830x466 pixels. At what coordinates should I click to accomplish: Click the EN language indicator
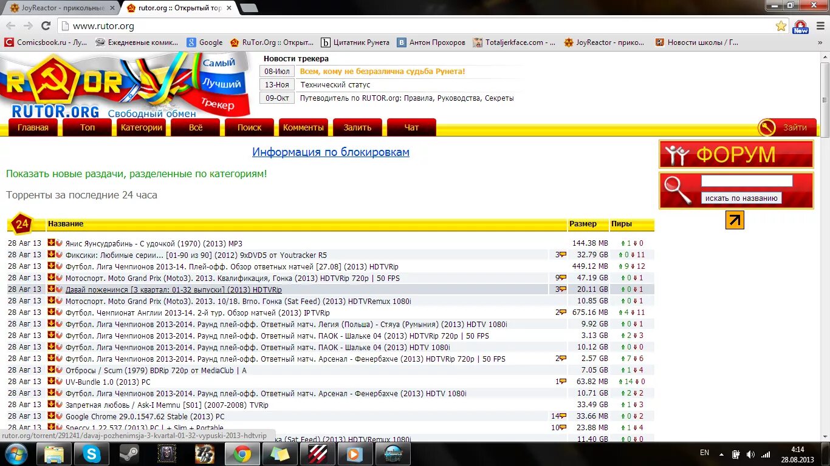[704, 453]
